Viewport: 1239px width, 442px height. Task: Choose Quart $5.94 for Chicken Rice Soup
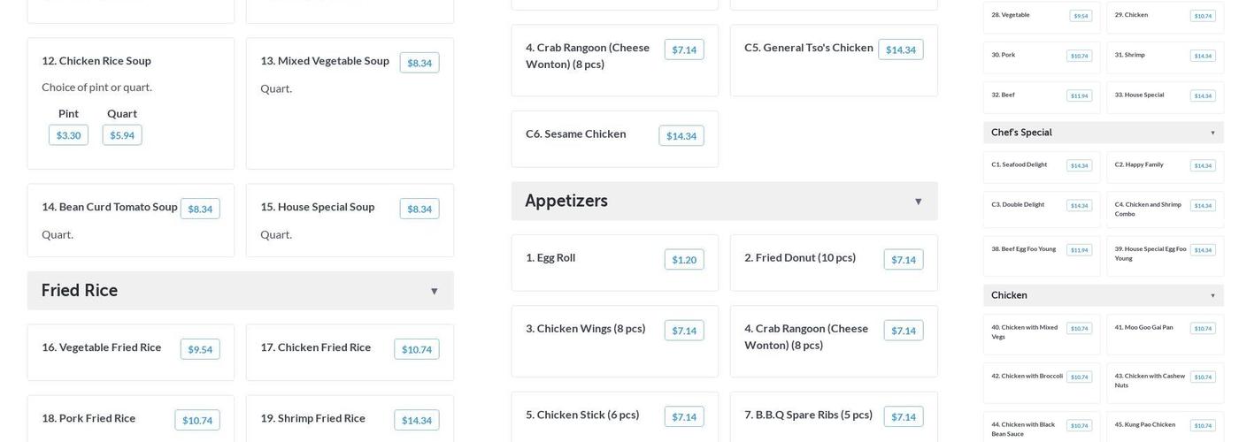[x=122, y=135]
